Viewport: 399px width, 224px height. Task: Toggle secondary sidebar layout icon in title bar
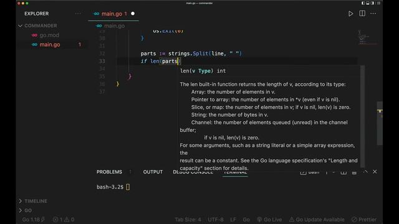click(x=373, y=3)
